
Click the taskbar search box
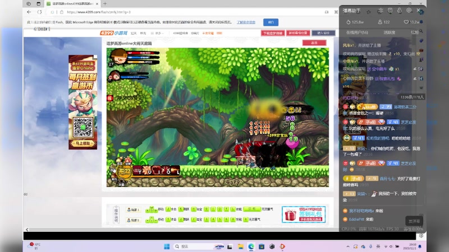(199, 246)
